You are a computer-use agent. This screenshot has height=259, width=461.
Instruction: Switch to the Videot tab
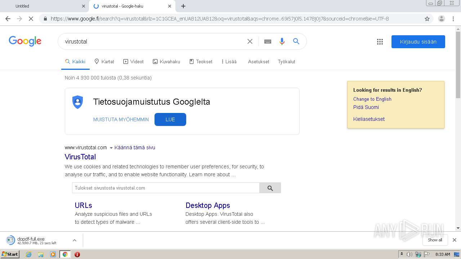pos(133,62)
